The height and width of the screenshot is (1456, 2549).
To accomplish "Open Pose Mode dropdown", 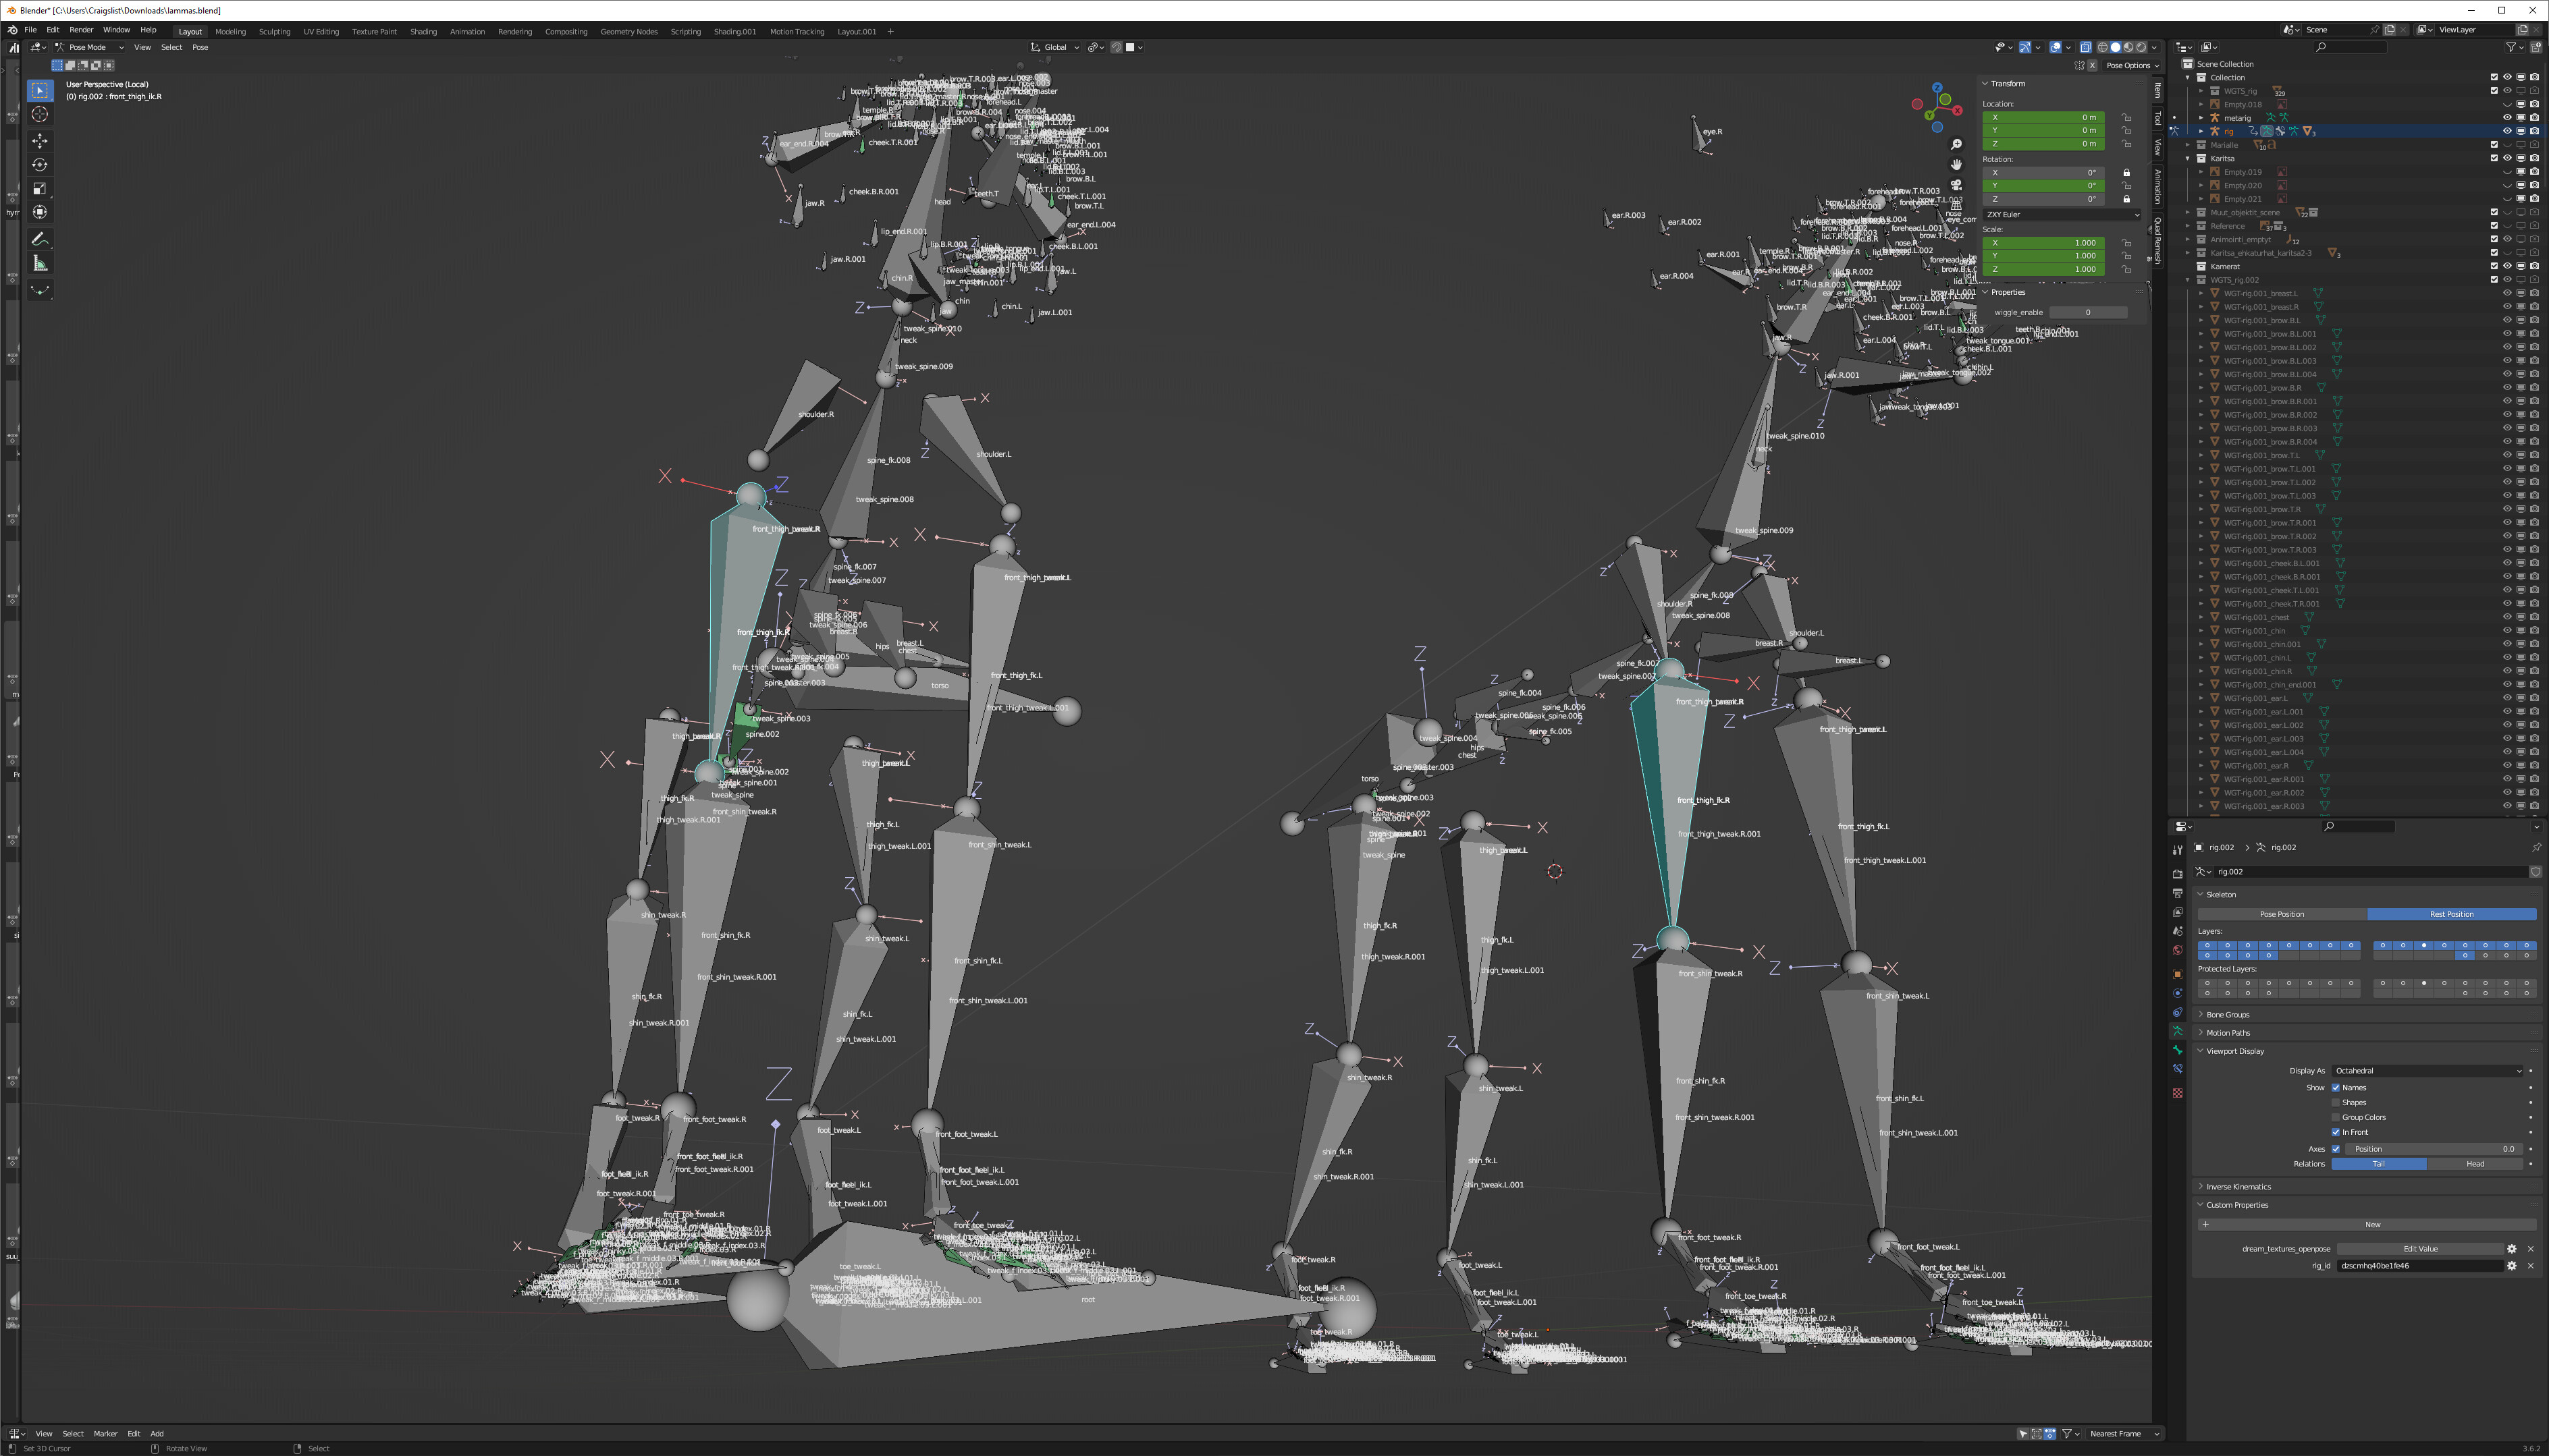I will click(x=90, y=47).
